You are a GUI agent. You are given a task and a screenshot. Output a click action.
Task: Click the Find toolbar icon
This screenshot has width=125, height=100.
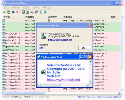pyautogui.click(x=41, y=12)
